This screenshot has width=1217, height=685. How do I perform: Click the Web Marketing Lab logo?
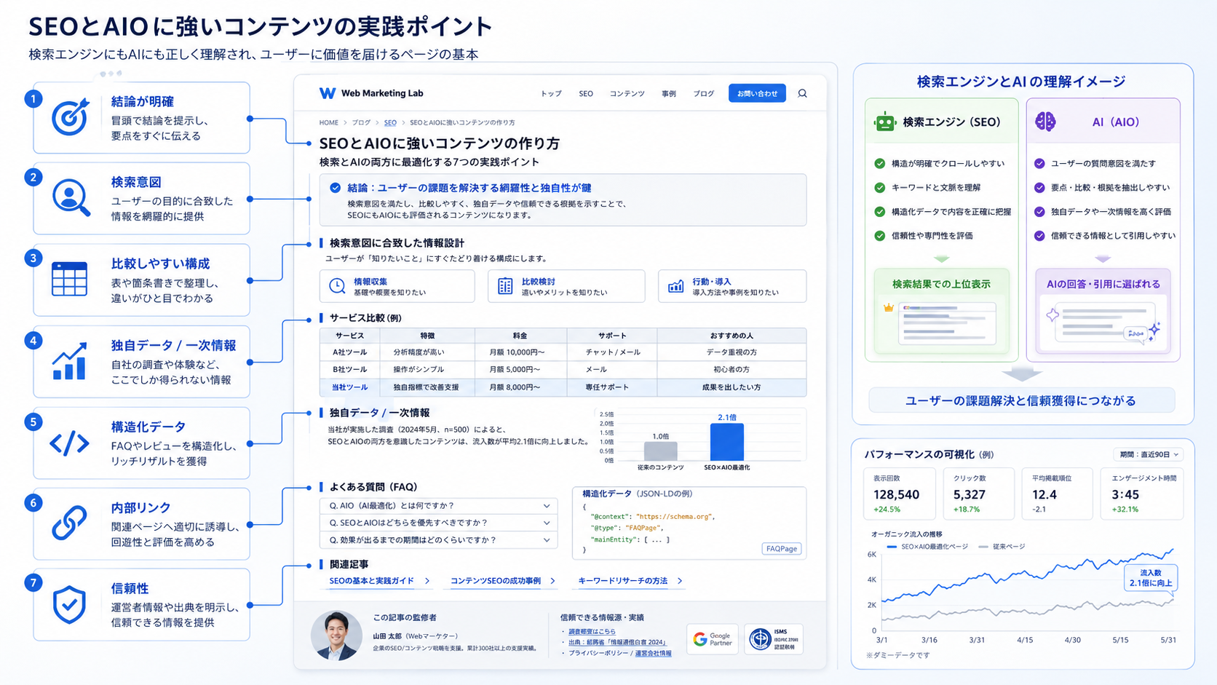click(371, 93)
